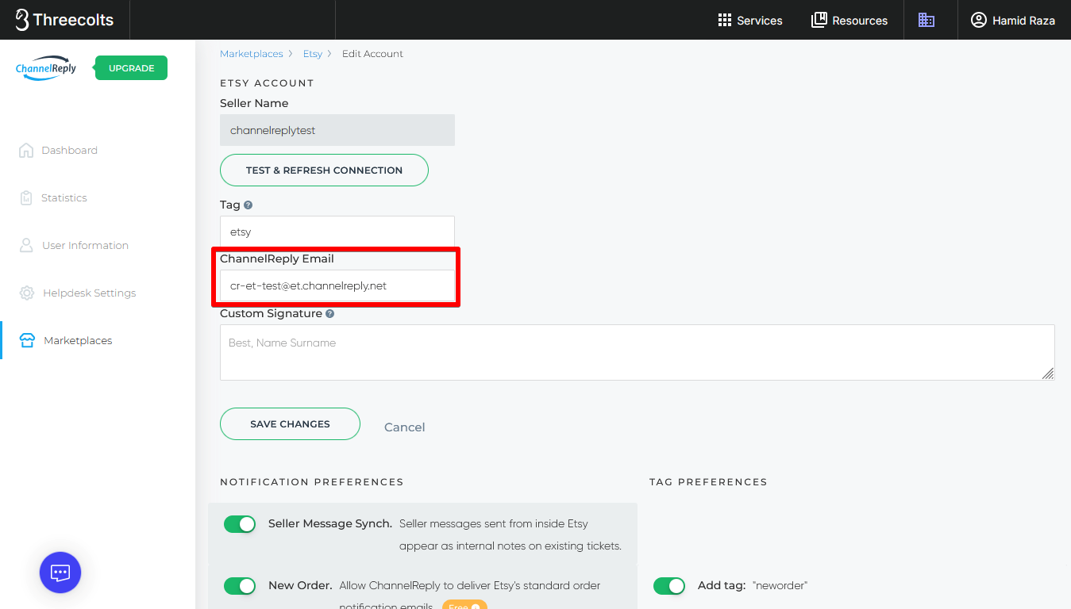Click the Threecolts logo
The height and width of the screenshot is (609, 1071).
(64, 20)
